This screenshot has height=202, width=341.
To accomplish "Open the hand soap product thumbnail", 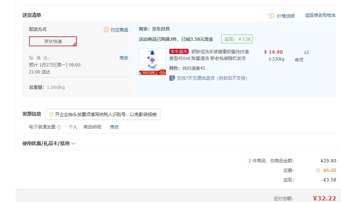I will point(152,62).
